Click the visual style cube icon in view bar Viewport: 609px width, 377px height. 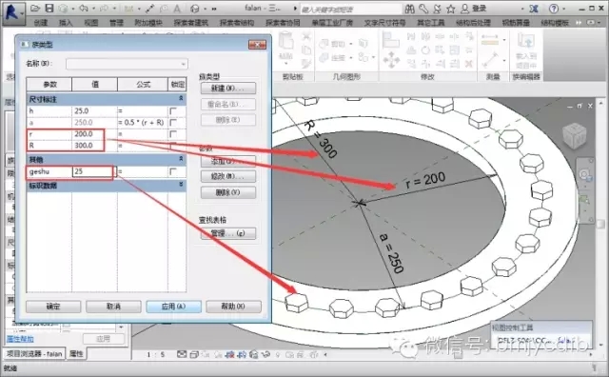(194, 354)
